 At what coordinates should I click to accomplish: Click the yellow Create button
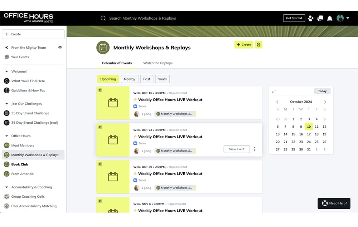click(243, 45)
